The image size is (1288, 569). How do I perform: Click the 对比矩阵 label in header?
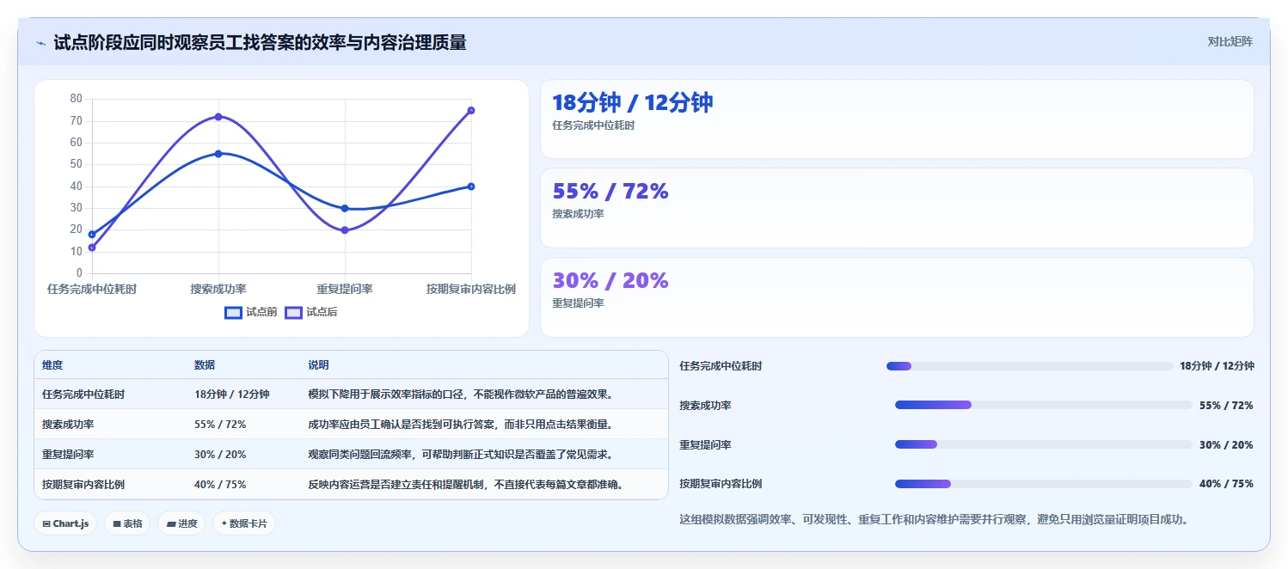pyautogui.click(x=1230, y=41)
